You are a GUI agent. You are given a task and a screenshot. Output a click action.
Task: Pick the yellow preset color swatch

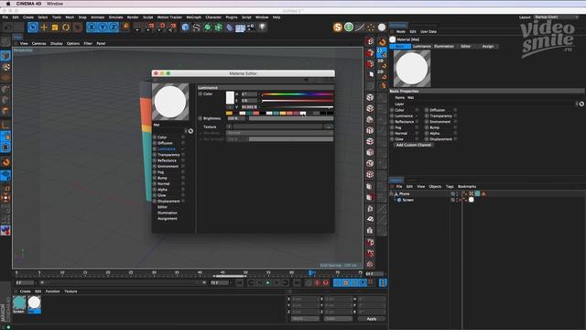coord(229,113)
